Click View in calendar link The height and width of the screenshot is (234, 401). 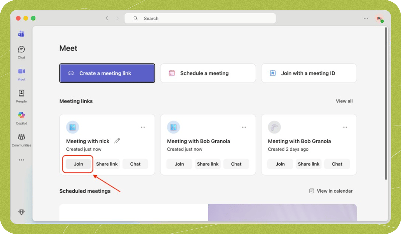pyautogui.click(x=331, y=191)
